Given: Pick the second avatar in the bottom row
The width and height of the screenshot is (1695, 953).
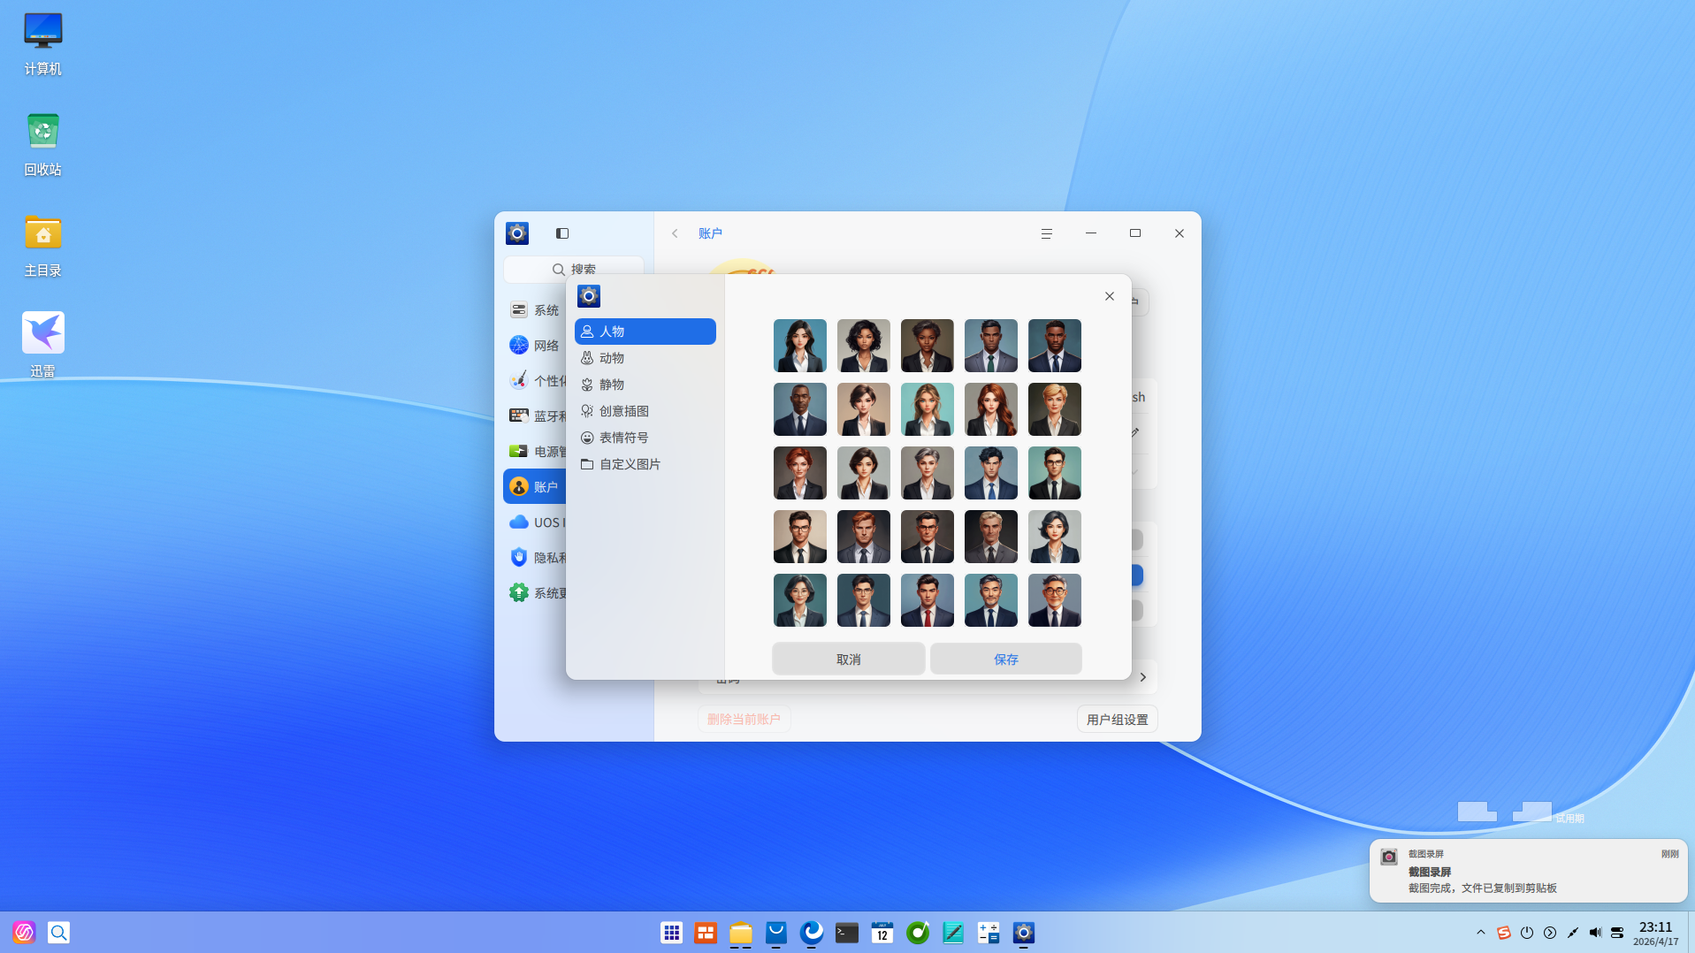Looking at the screenshot, I should tap(864, 600).
